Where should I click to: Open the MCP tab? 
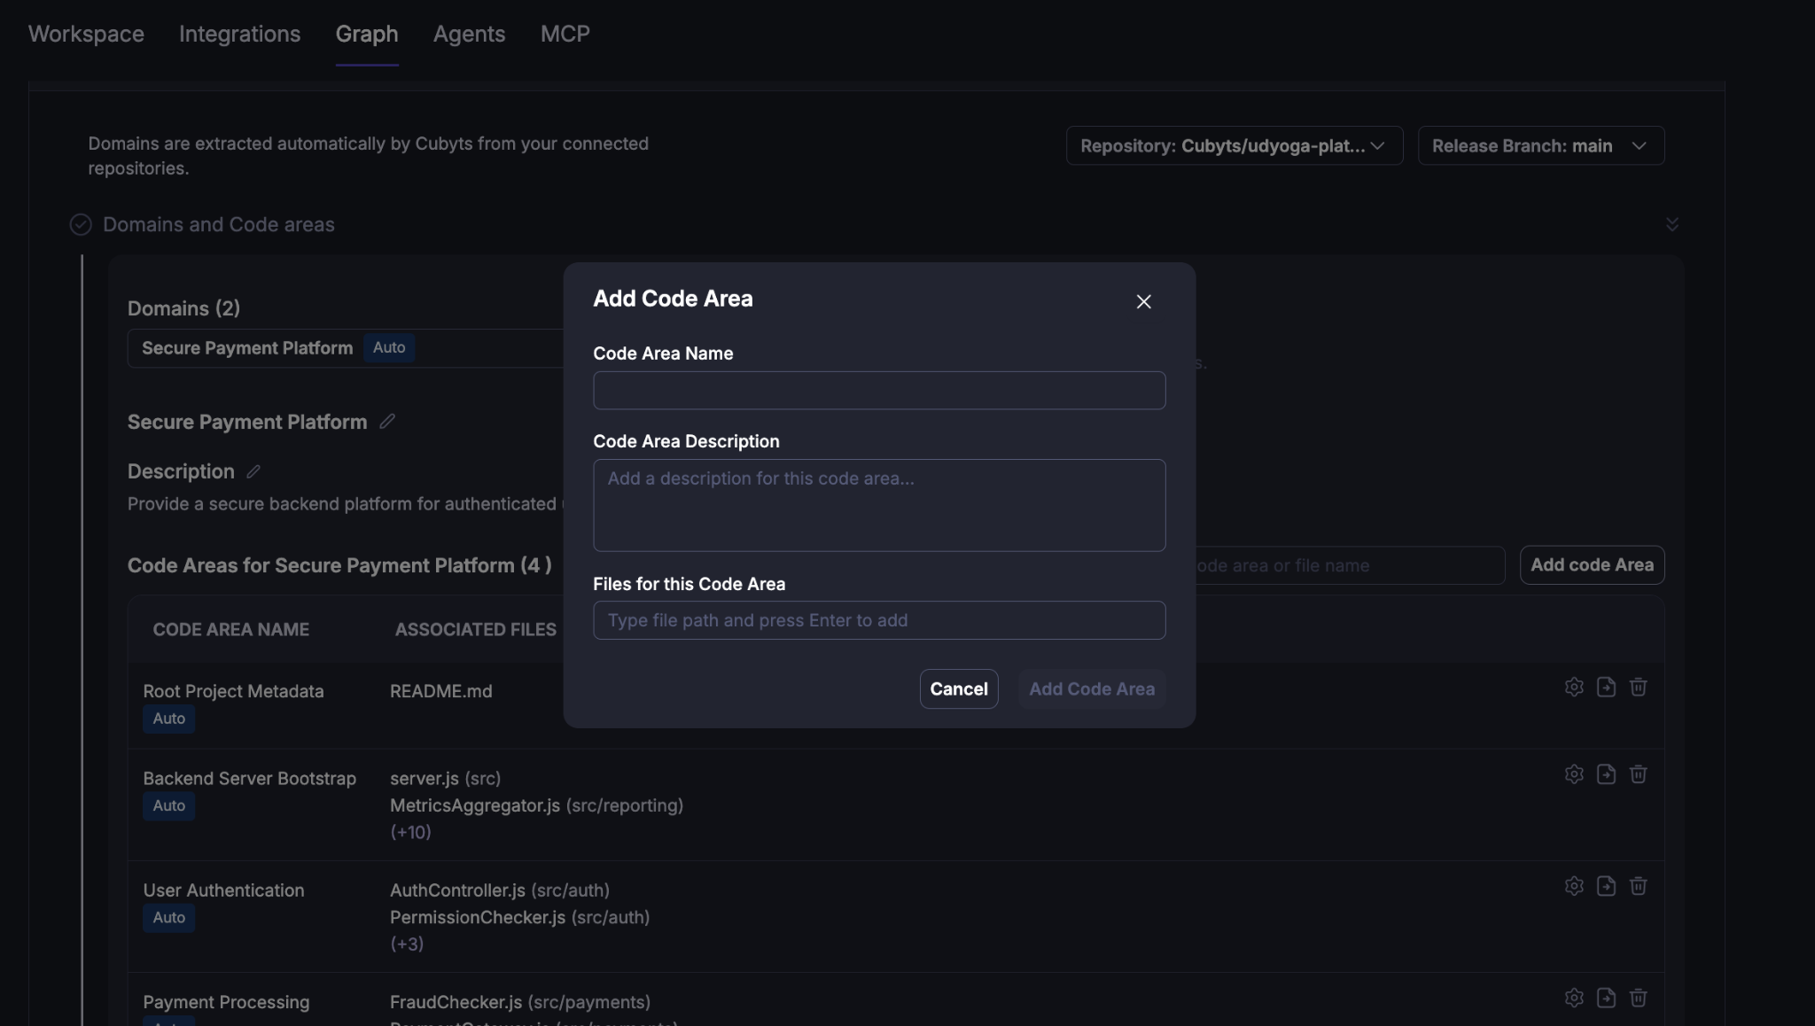click(x=565, y=34)
